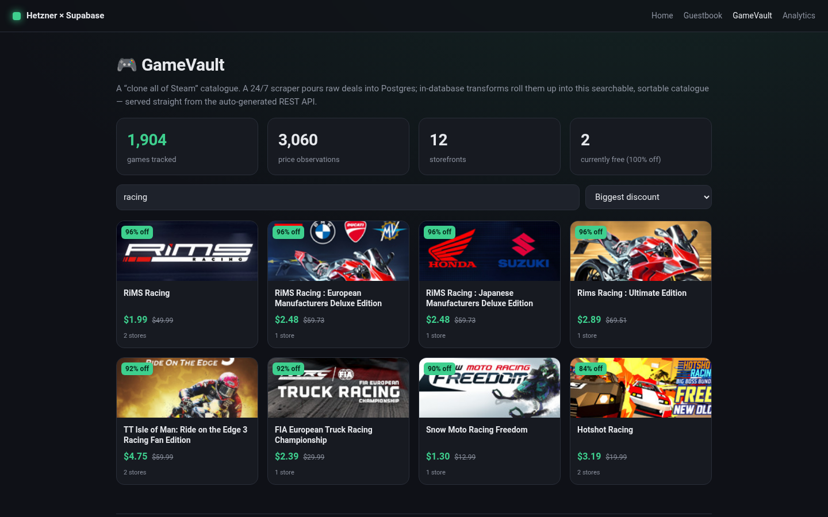Screen dimensions: 828x517
Task: Click the 90% off badge on Snow Moto Racing
Action: click(439, 369)
